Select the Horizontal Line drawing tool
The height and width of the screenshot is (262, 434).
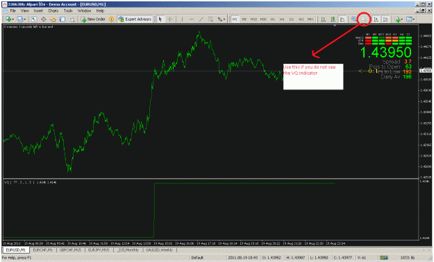tap(192, 19)
